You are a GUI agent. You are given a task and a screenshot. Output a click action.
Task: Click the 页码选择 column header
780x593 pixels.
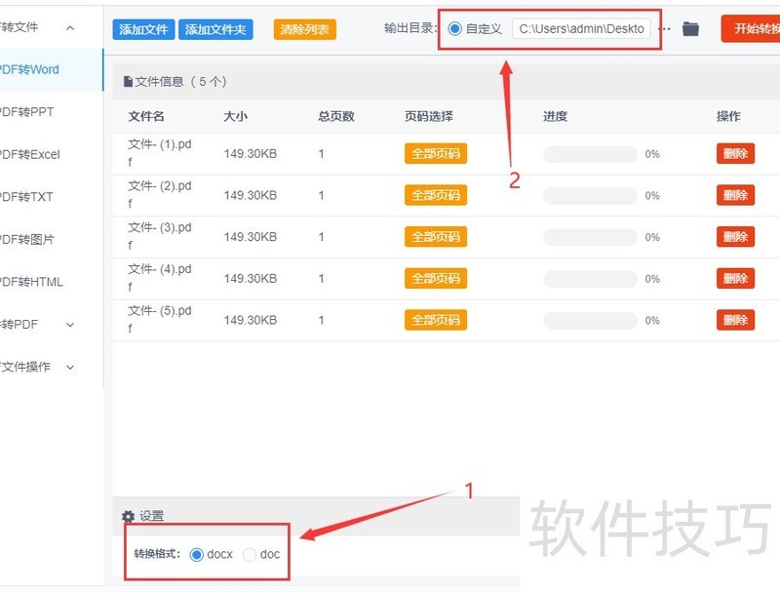(429, 116)
